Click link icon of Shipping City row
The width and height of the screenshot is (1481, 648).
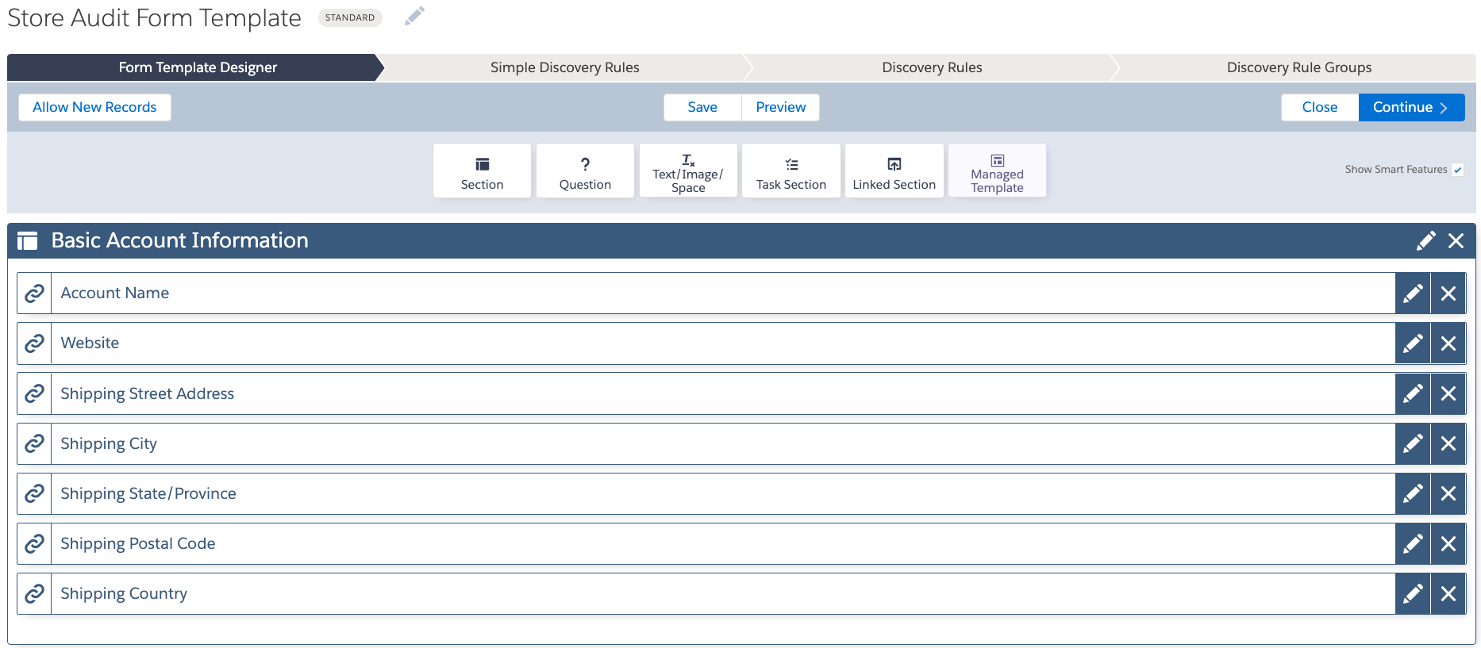[x=34, y=443]
